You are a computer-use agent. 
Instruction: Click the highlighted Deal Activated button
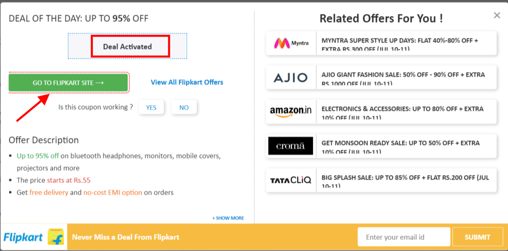point(130,46)
